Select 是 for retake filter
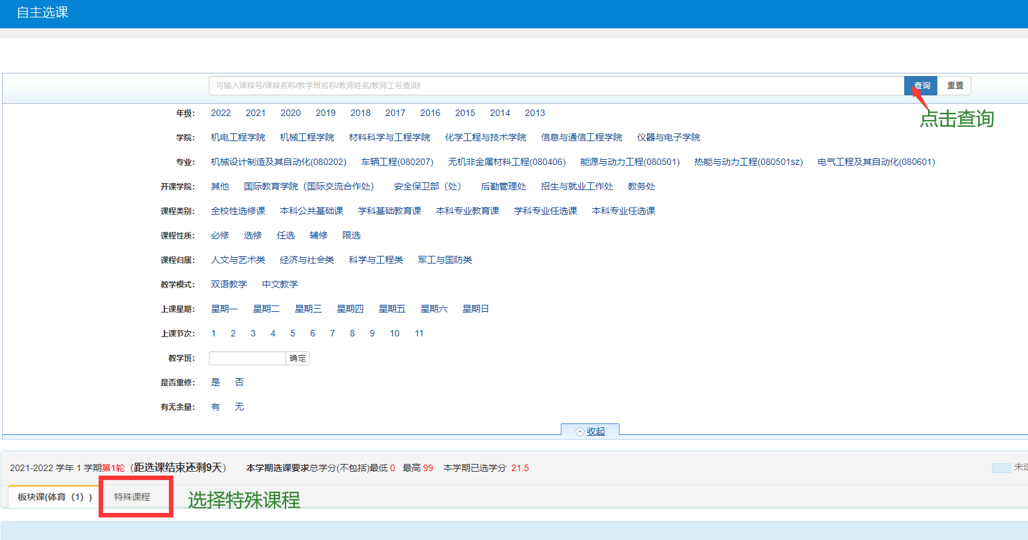The height and width of the screenshot is (540, 1028). (215, 382)
